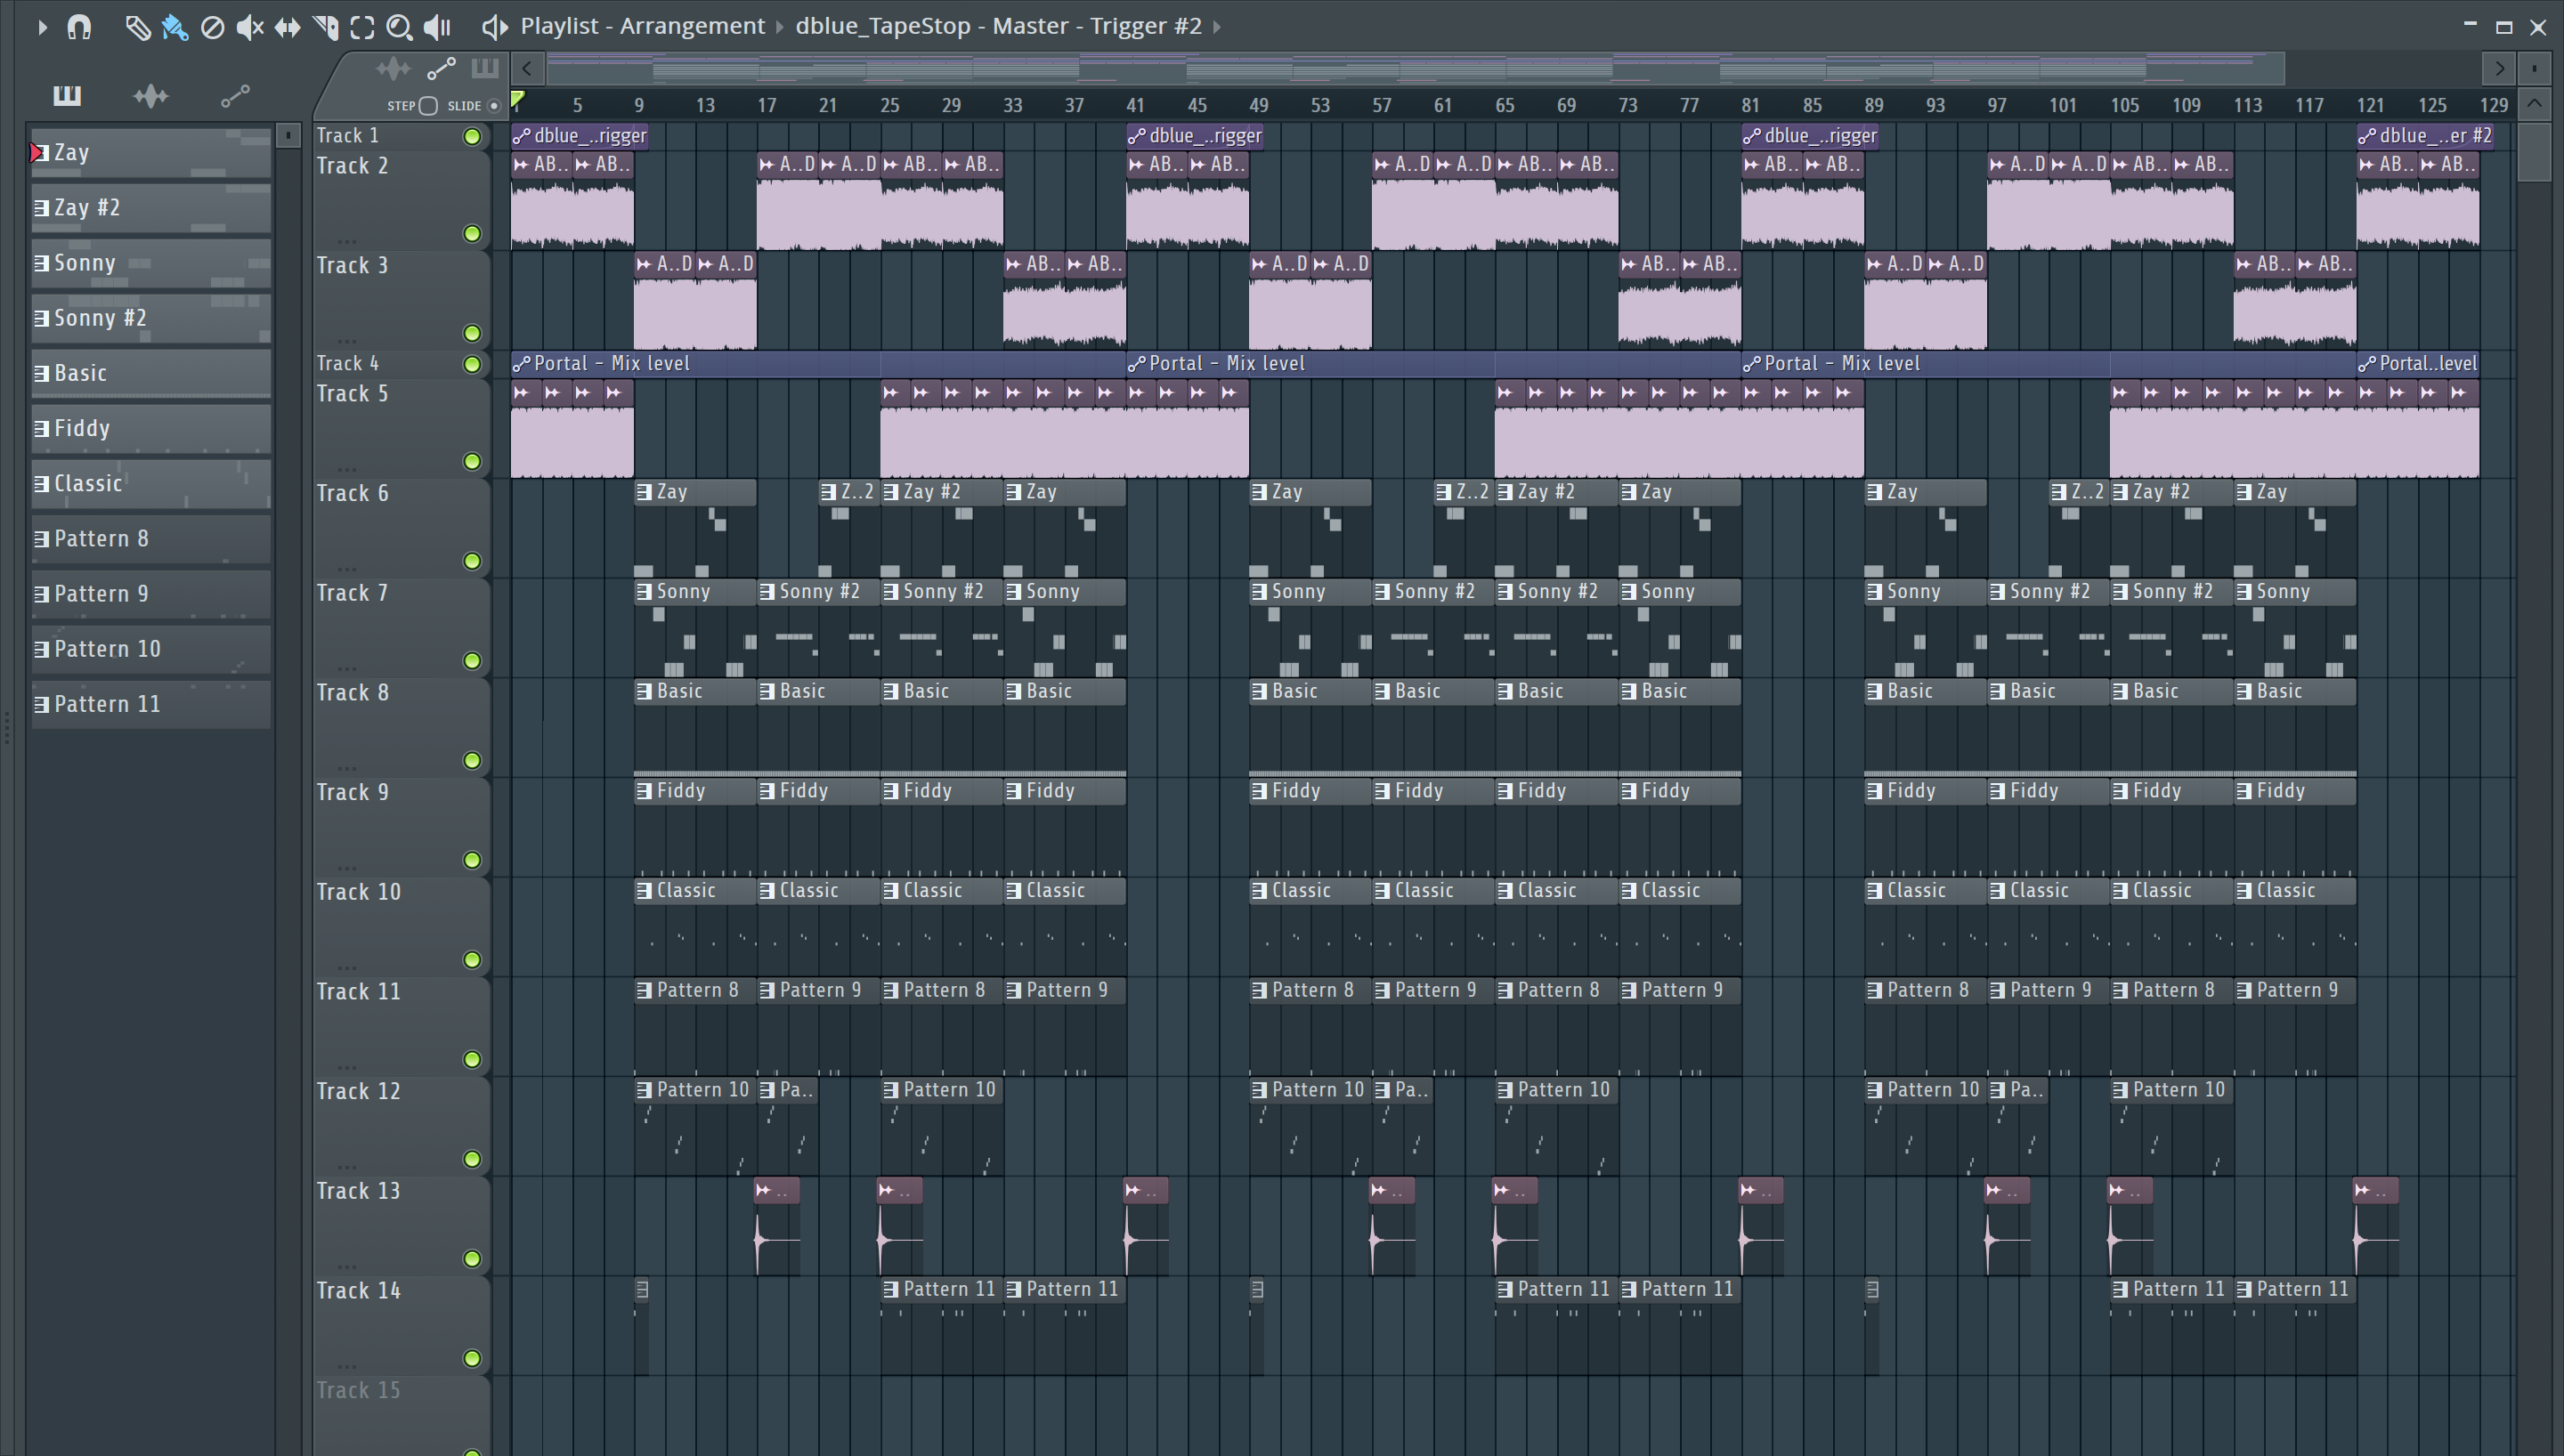The image size is (2564, 1456).
Task: Open first Zay clip menu on Track 6
Action: pyautogui.click(x=644, y=492)
